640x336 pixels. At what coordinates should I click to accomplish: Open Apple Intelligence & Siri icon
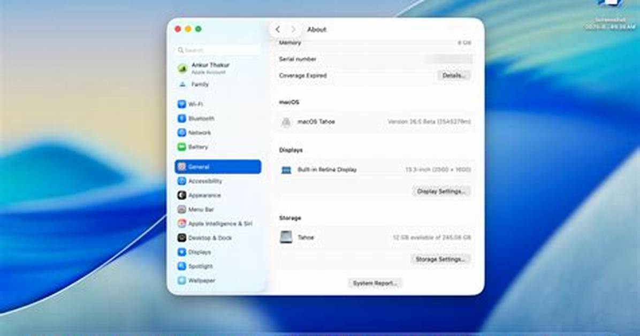181,223
